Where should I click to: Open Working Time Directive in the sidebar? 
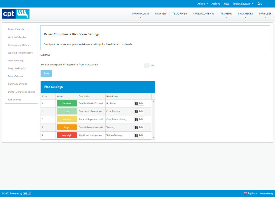click(20, 53)
